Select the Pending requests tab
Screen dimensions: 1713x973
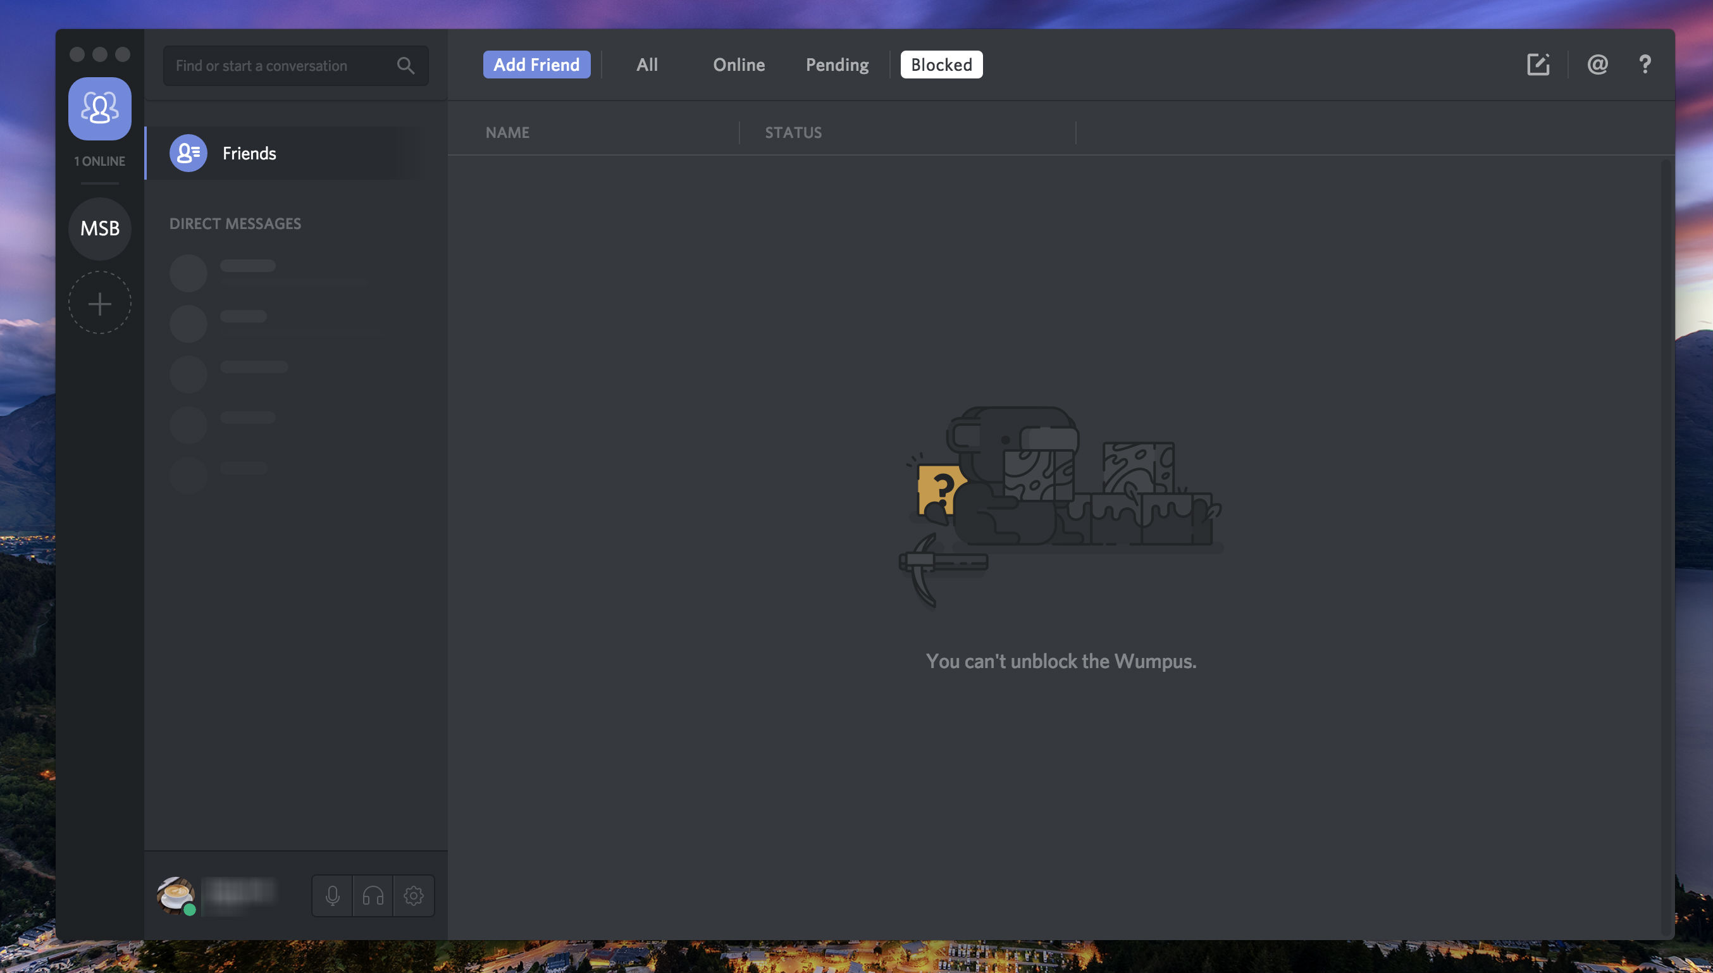click(x=836, y=65)
